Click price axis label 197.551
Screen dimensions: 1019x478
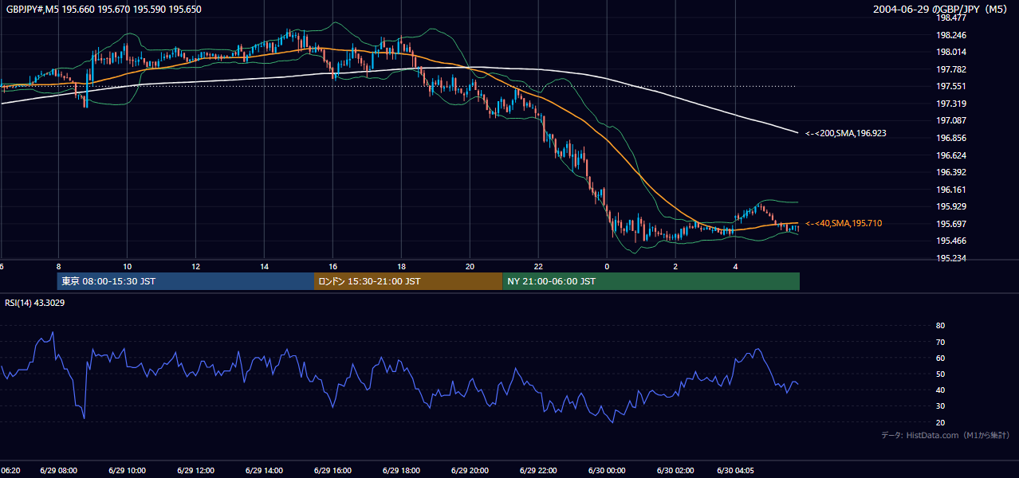point(951,87)
